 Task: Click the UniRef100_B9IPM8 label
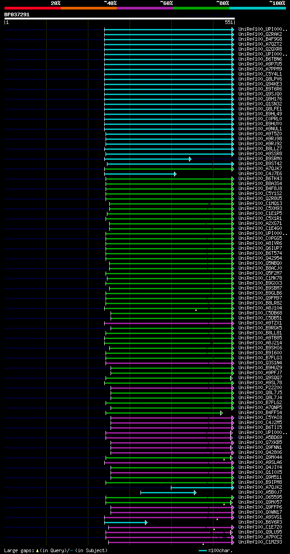tap(260, 482)
